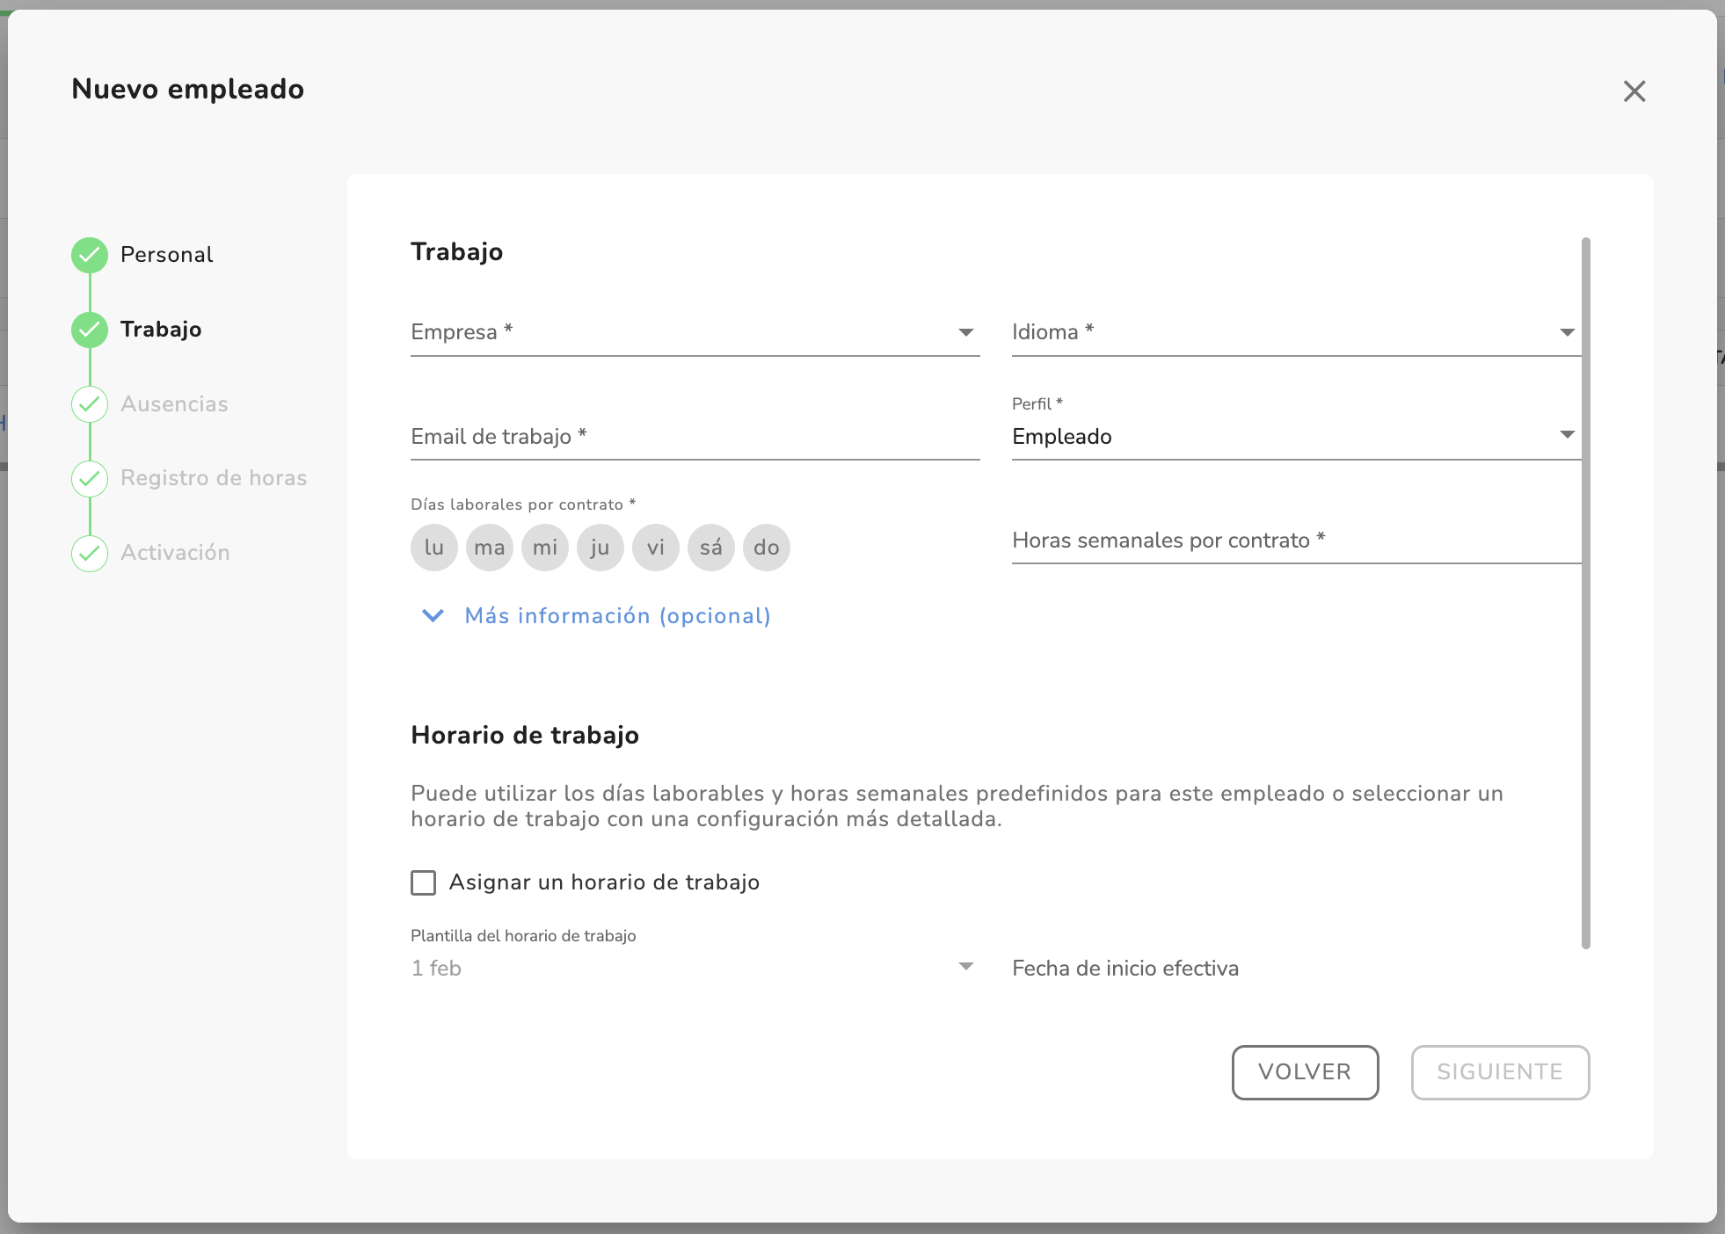The height and width of the screenshot is (1234, 1725).
Task: Expand Más información (opcional) link
Action: point(617,615)
